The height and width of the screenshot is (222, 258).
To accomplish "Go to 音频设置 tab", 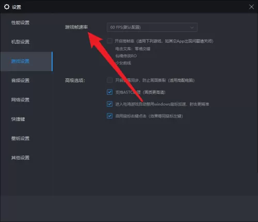I will [20, 80].
